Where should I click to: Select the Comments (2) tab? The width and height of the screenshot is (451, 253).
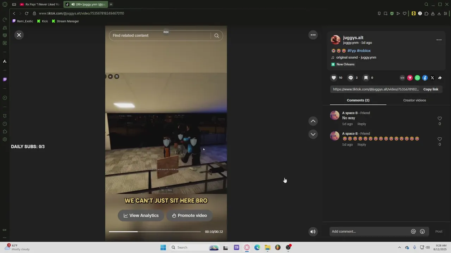(358, 100)
